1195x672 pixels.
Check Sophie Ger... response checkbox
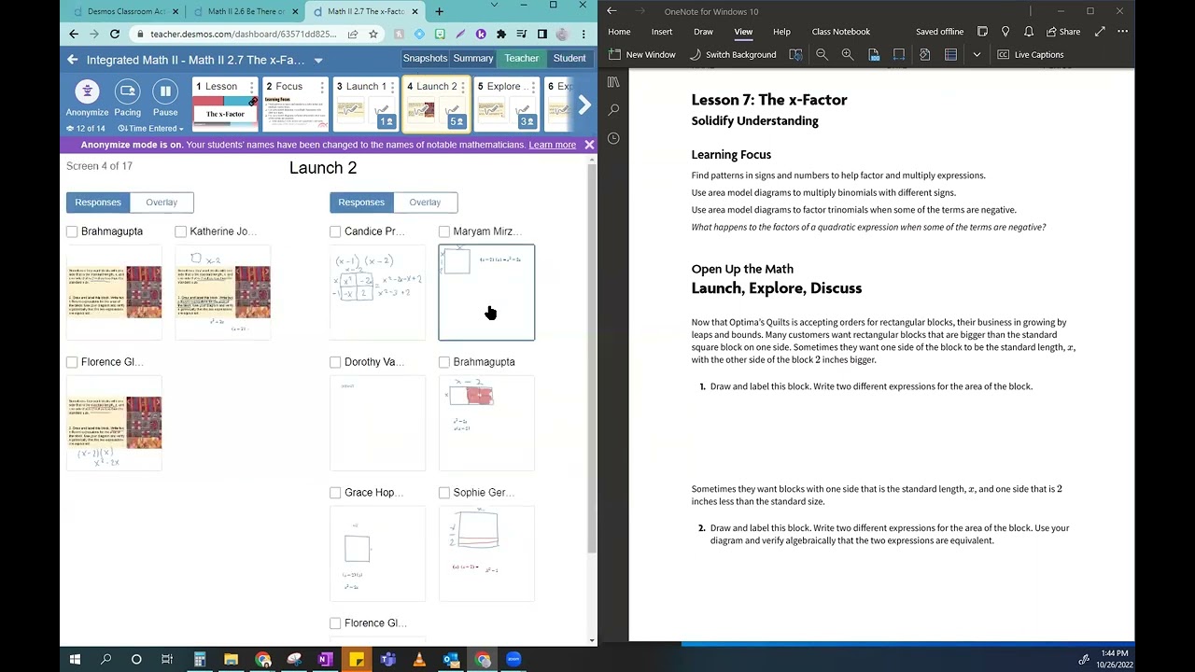(443, 493)
